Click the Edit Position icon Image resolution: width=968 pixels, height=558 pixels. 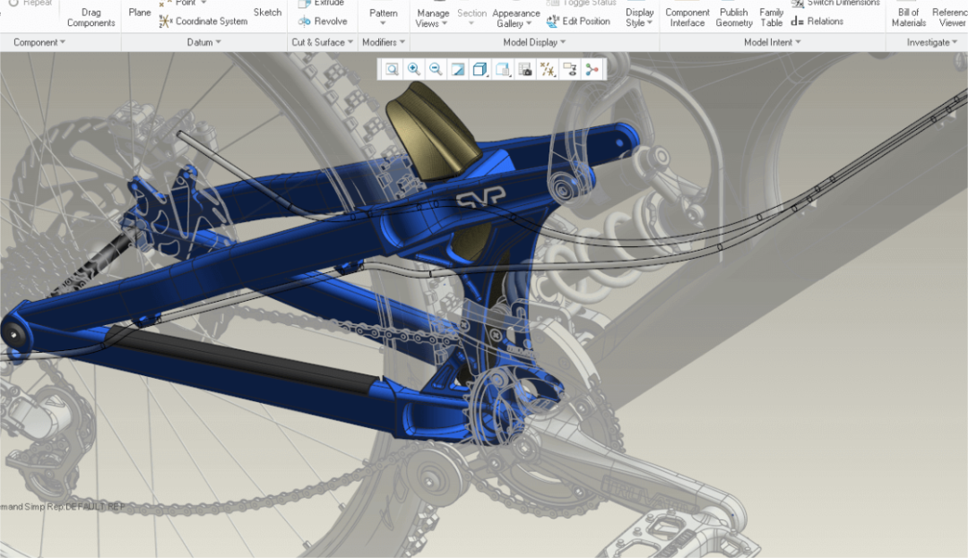point(552,21)
